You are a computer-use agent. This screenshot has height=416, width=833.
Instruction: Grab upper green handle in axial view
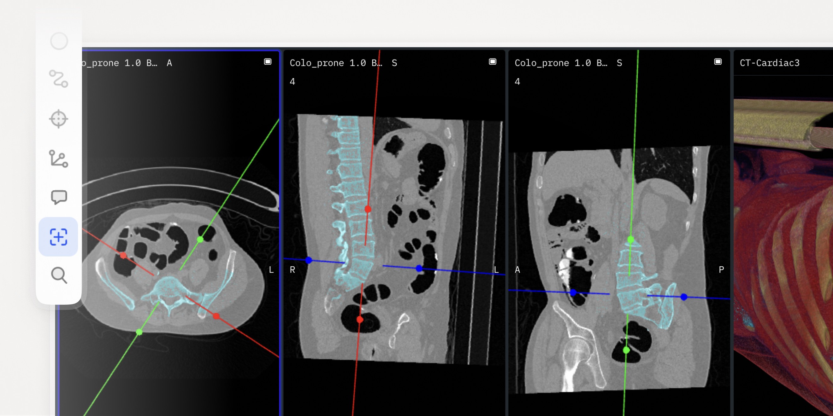(x=200, y=239)
